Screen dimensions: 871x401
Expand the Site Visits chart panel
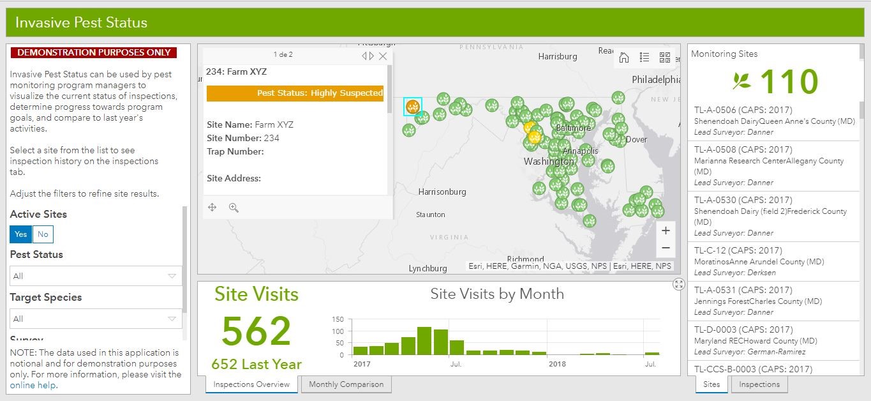click(678, 285)
